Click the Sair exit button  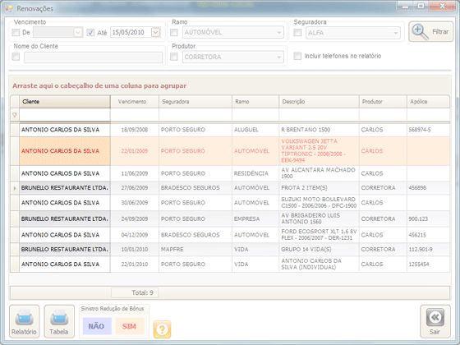pos(435,321)
